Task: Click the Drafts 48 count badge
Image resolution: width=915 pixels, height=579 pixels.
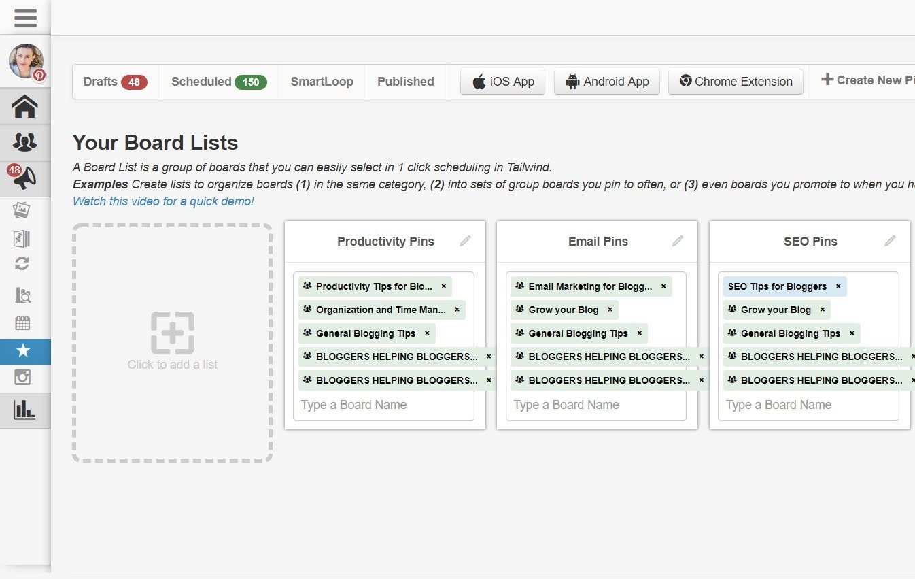Action: (134, 82)
